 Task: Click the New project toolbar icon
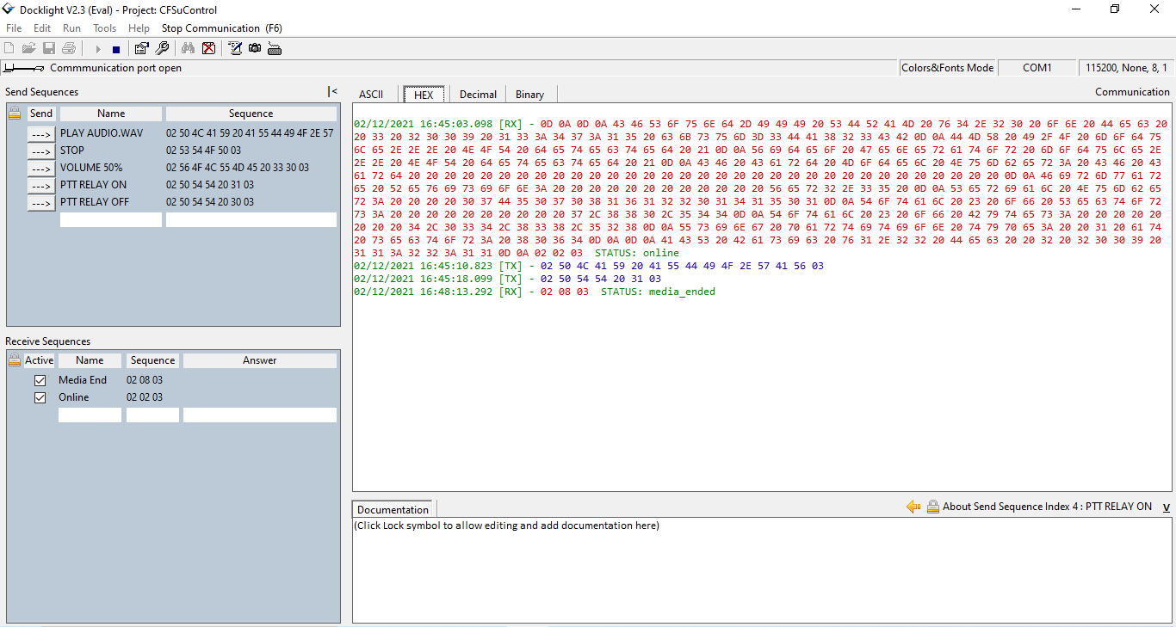(9, 48)
